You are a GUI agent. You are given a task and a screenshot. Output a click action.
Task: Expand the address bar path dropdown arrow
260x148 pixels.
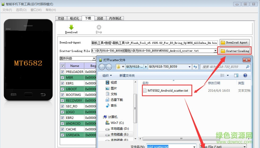(189, 67)
